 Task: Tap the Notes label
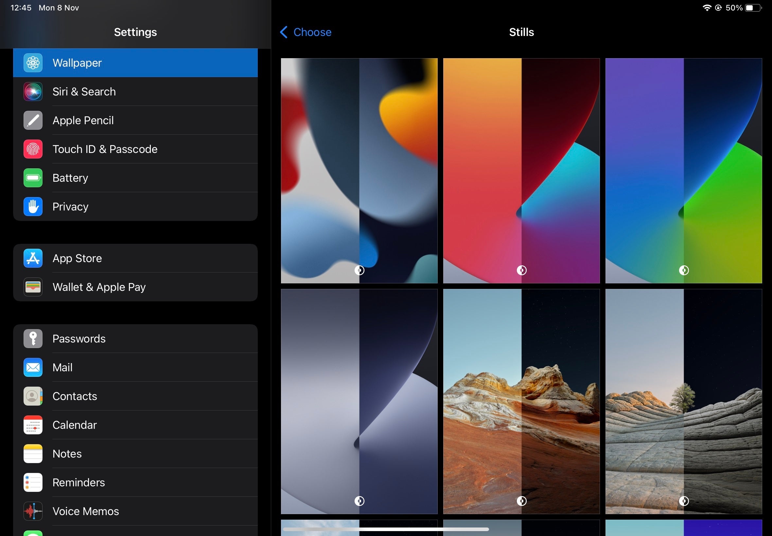click(x=67, y=453)
